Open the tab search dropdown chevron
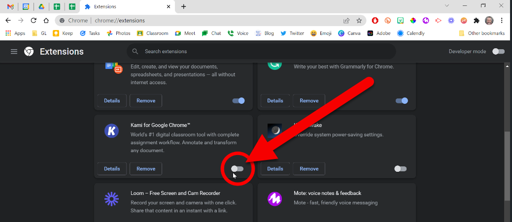The height and width of the screenshot is (222, 512). tap(447, 5)
